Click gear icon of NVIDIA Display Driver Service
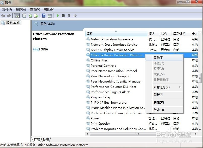 pos(88,50)
